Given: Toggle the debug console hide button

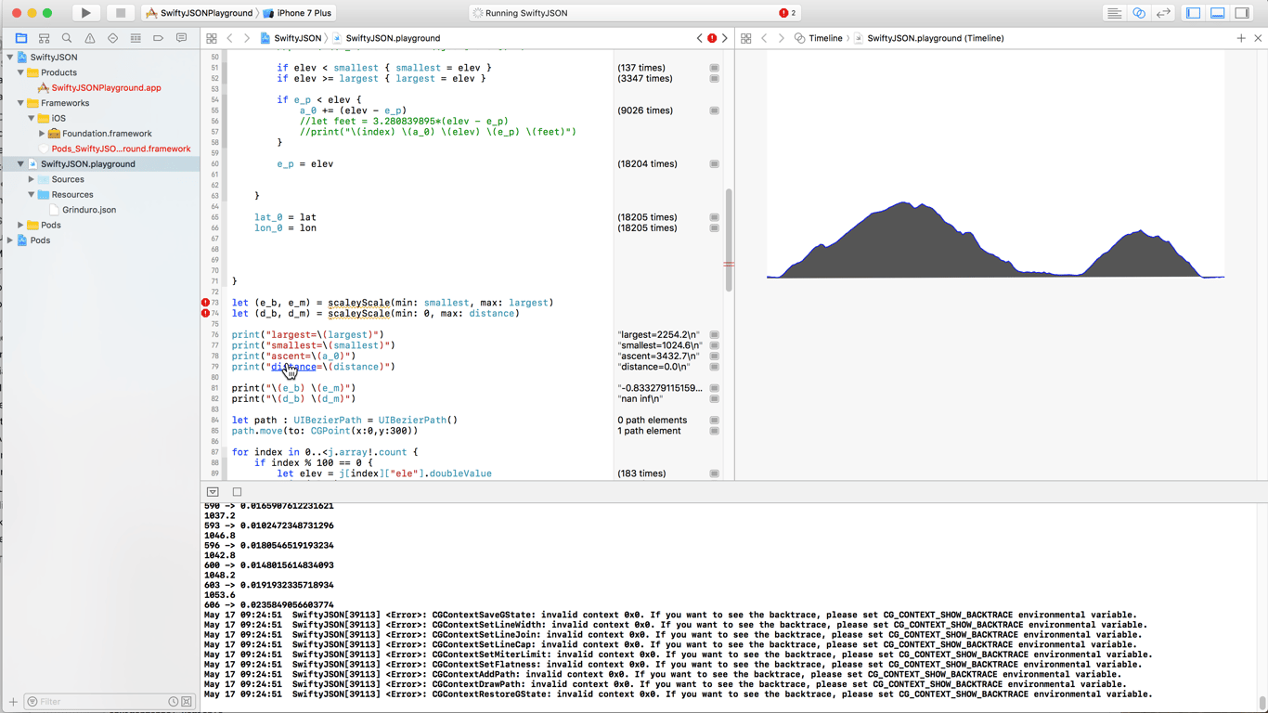Looking at the screenshot, I should tap(213, 492).
